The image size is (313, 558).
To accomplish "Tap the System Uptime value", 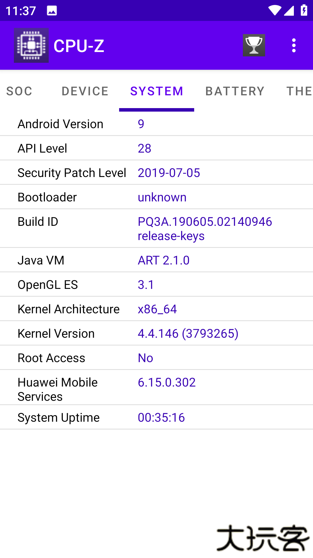I will (161, 418).
